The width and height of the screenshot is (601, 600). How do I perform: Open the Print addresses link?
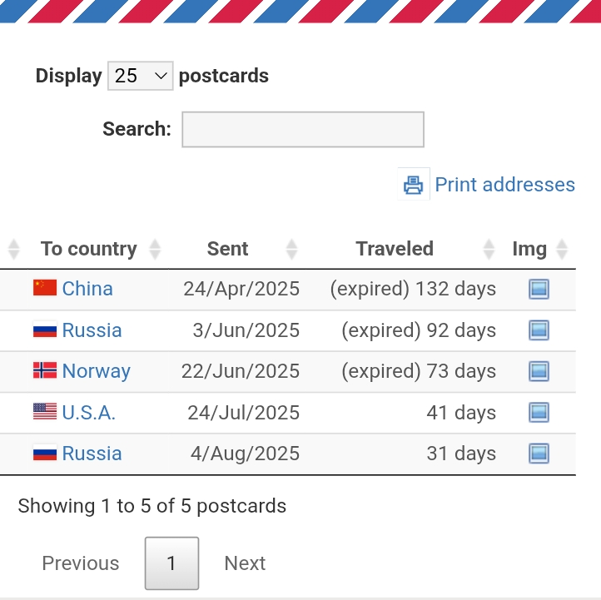click(x=504, y=185)
